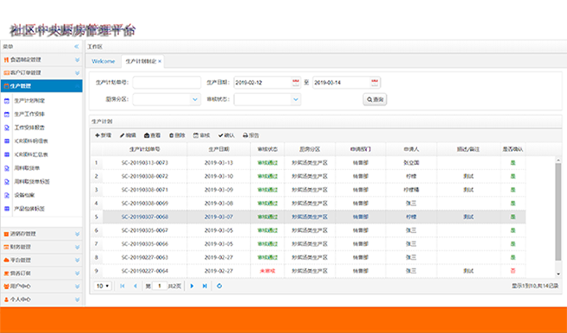The image size is (567, 333).
Task: Click the 删除 trash icon in toolbar
Action: (172, 135)
